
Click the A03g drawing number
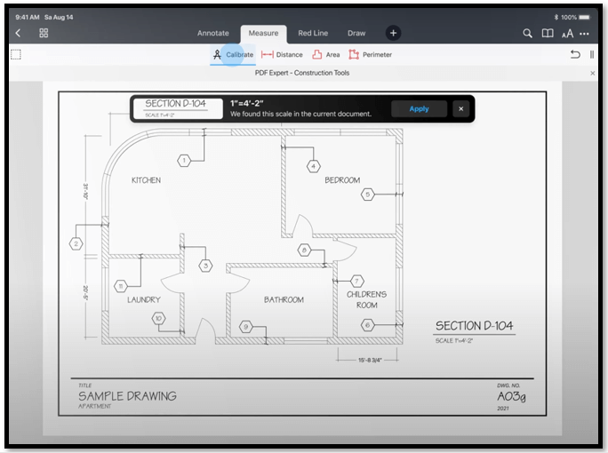[x=511, y=396]
